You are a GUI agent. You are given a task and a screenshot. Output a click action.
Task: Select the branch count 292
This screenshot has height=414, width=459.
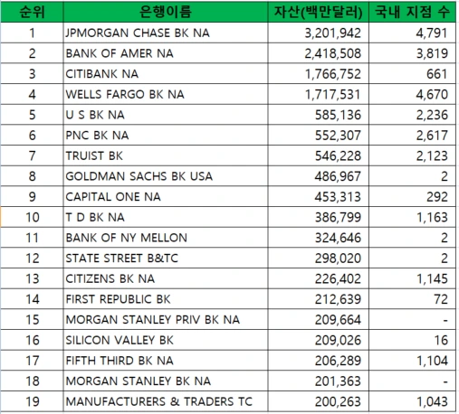click(437, 197)
